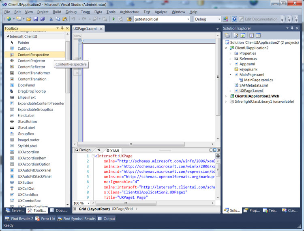Swap the Design and XAML panes
This screenshot has width=304, height=231.
pyautogui.click(x=99, y=150)
